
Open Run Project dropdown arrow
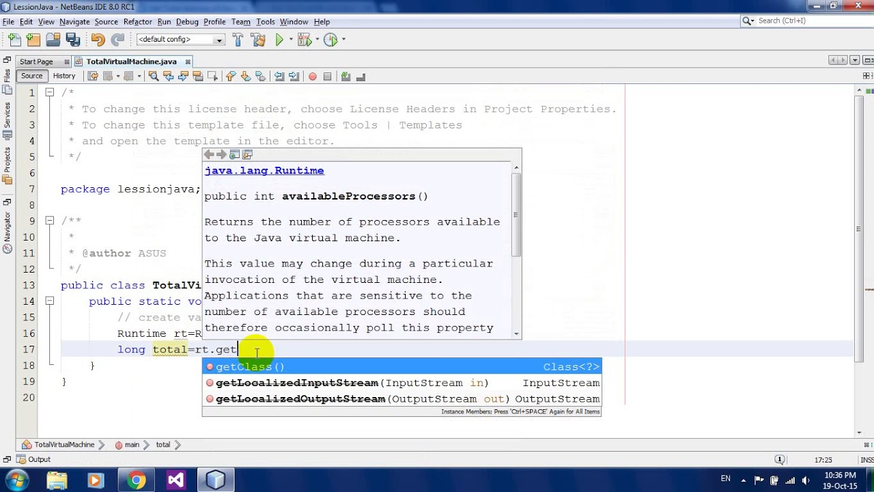[x=291, y=40]
